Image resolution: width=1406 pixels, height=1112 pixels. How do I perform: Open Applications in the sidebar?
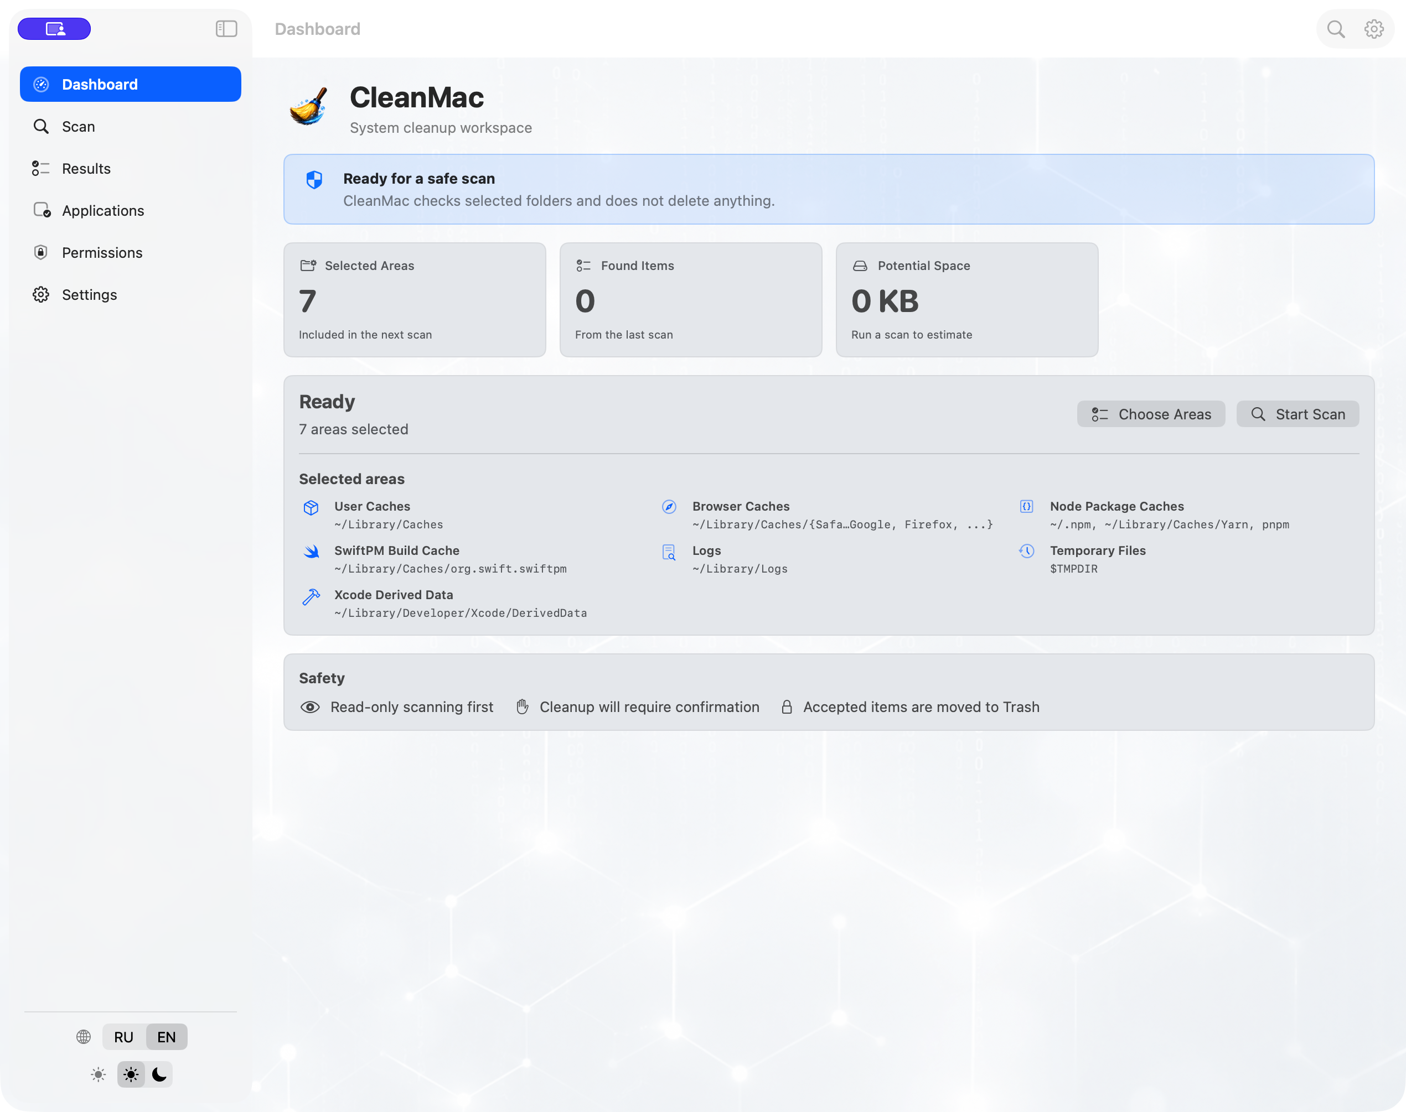click(x=130, y=210)
